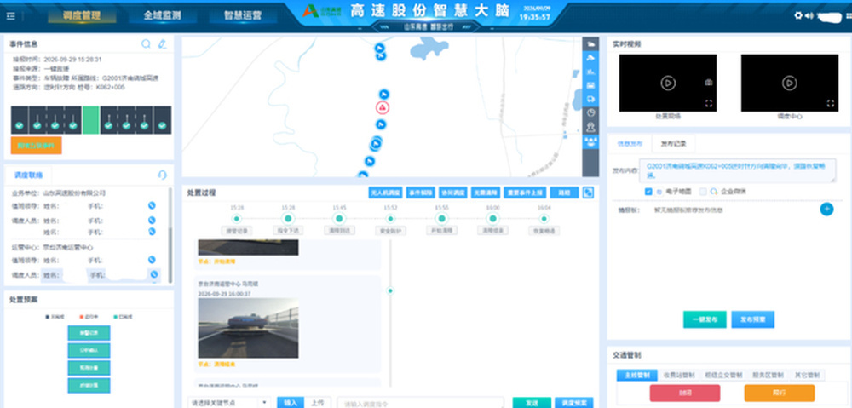This screenshot has width=852, height=408.
Task: Switch to the 智慧运营 top tab
Action: click(x=243, y=15)
